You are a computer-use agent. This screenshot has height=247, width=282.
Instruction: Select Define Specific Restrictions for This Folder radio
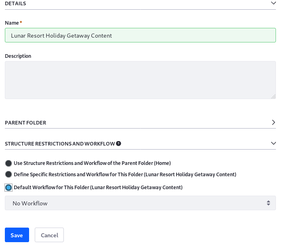(8, 175)
